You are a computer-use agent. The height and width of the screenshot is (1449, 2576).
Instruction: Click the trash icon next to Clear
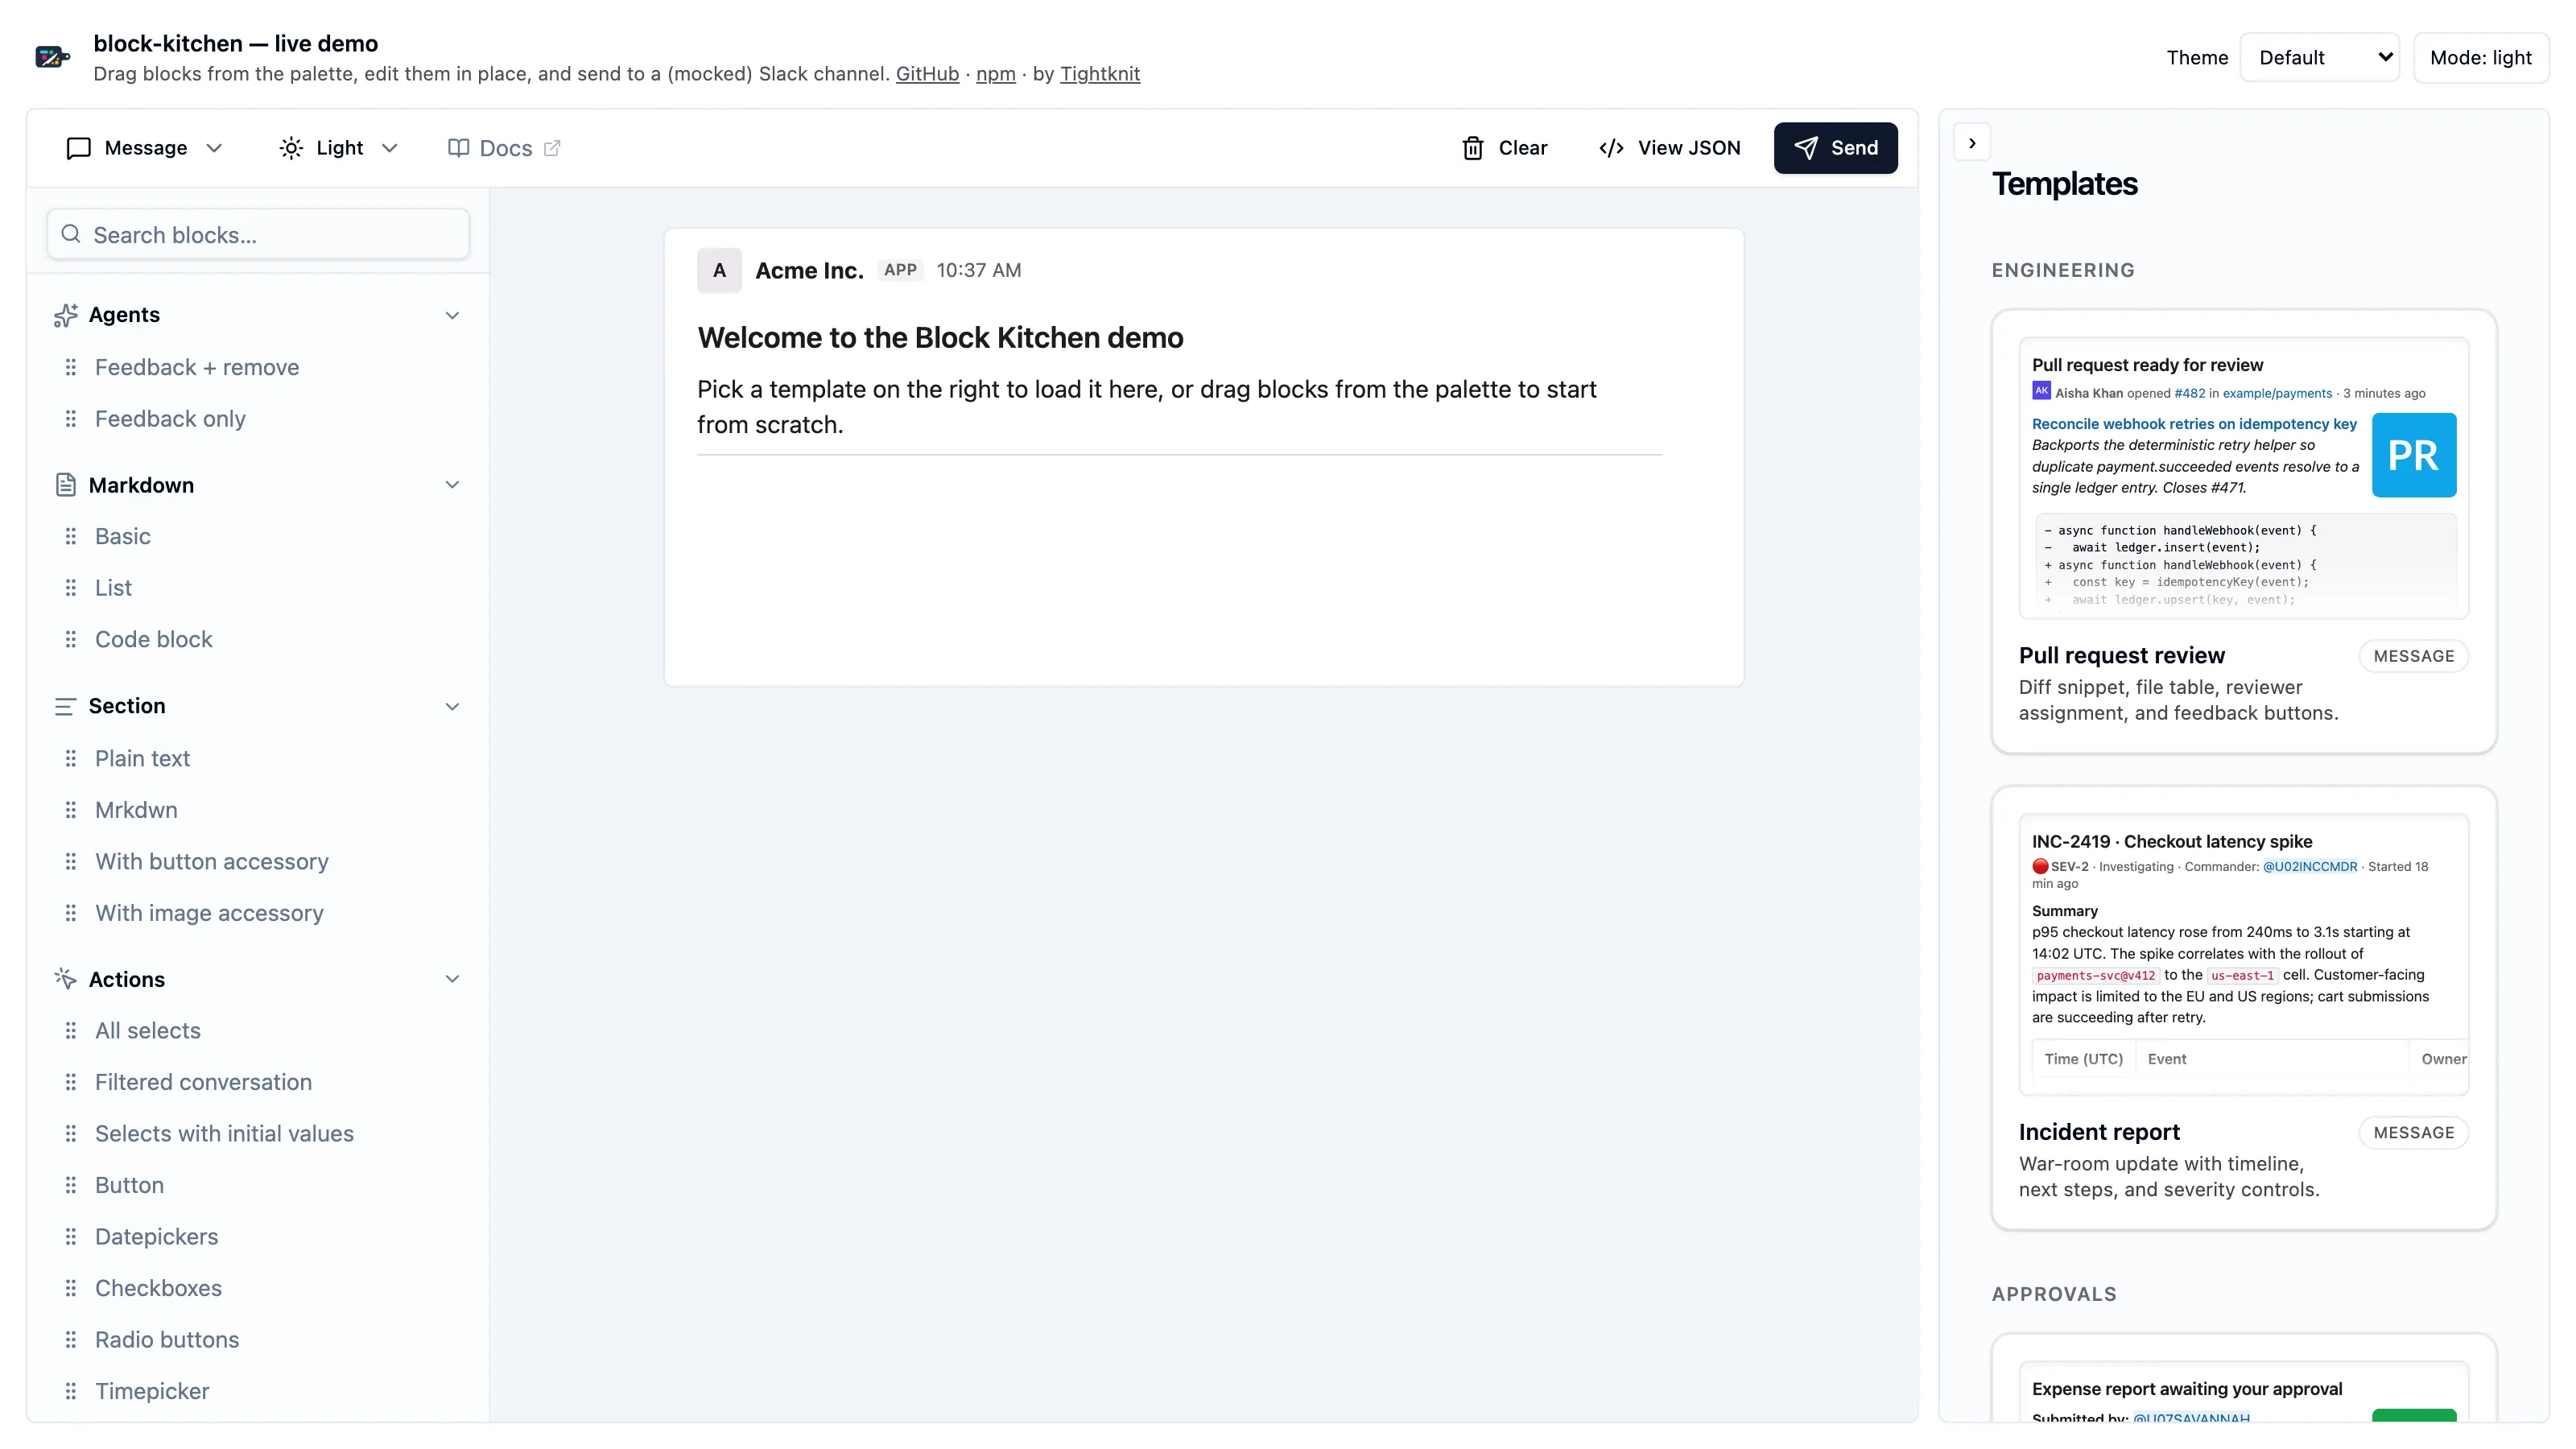[x=1472, y=148]
